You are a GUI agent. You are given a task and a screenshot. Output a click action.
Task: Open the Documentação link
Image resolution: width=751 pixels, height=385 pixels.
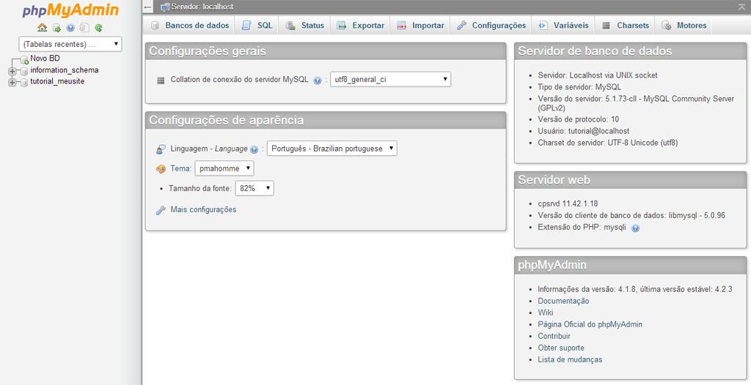click(x=563, y=301)
